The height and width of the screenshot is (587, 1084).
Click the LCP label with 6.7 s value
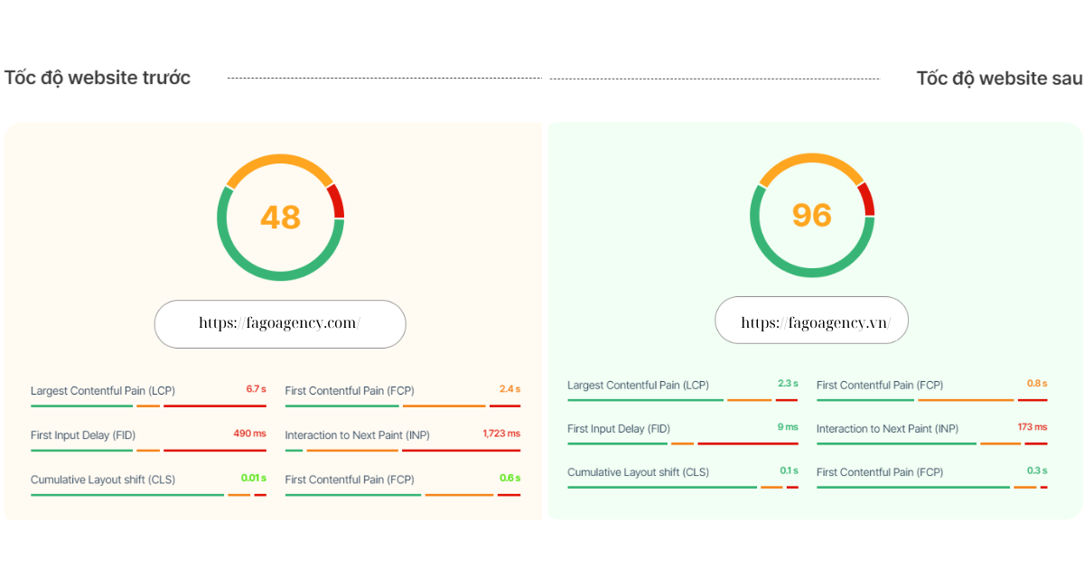click(x=103, y=391)
